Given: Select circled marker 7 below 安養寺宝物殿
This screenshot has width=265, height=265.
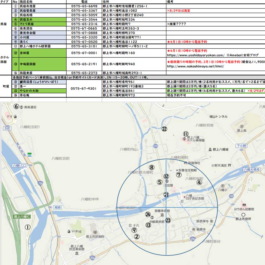Looking at the screenshot, I should pyautogui.click(x=179, y=175).
